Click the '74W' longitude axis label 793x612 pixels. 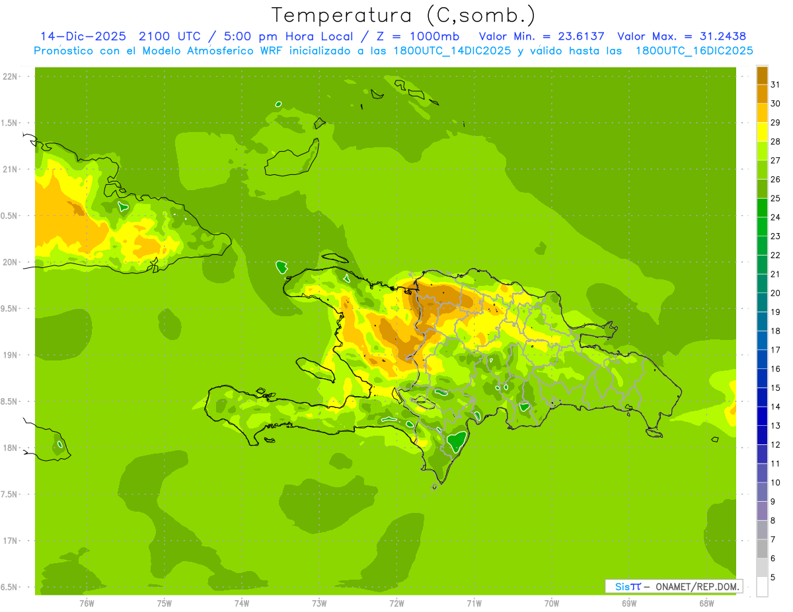pyautogui.click(x=242, y=603)
